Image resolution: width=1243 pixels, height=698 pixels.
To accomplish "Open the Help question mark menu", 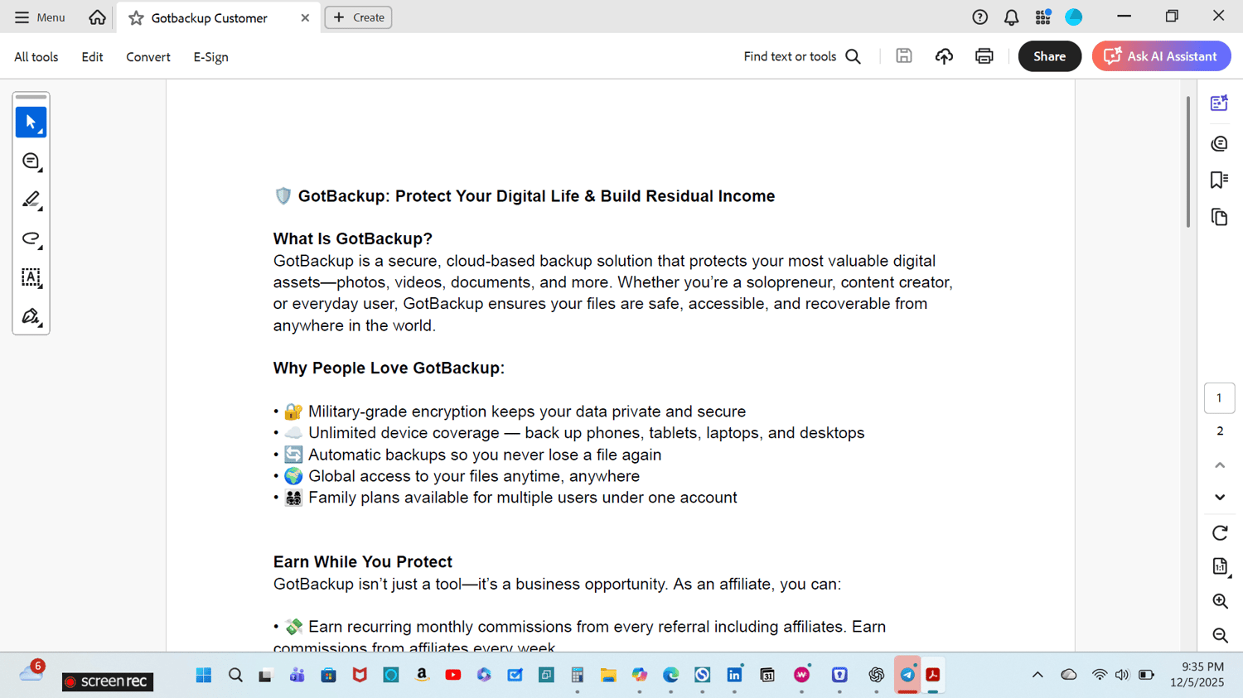I will tap(980, 17).
